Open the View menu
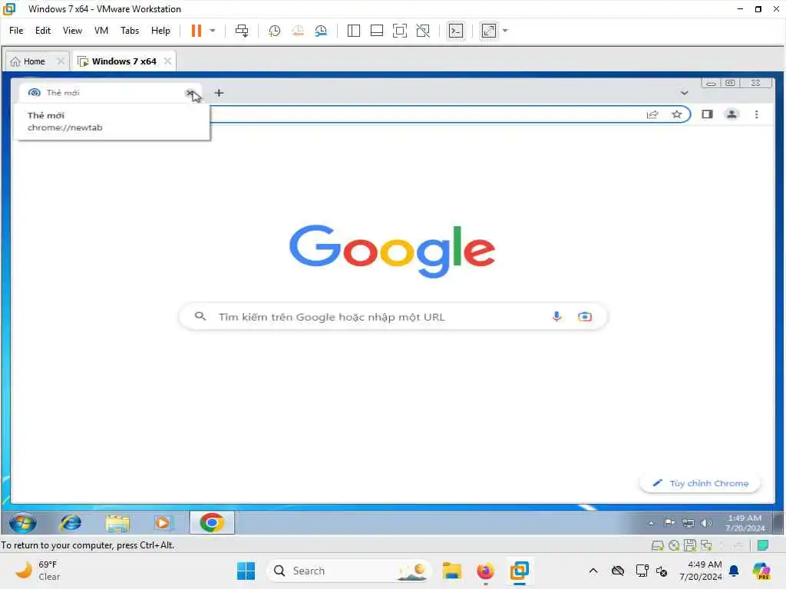 coord(72,31)
